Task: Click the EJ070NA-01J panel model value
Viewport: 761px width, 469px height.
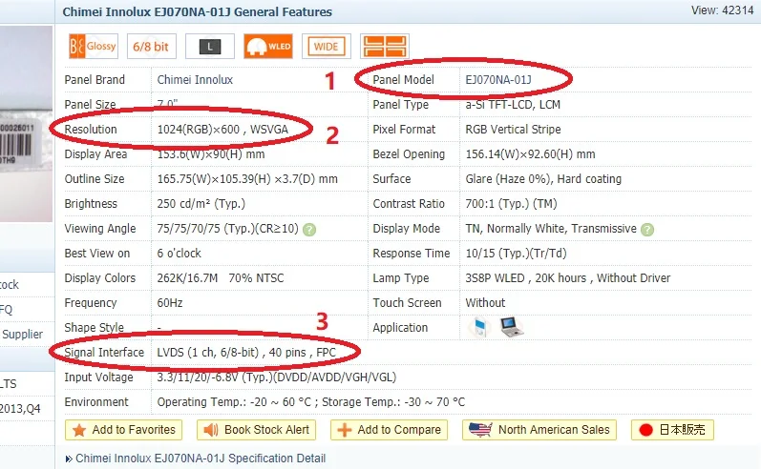Action: (x=498, y=80)
